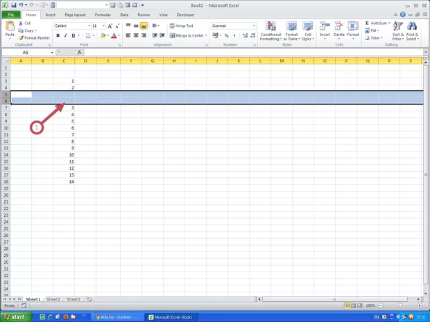This screenshot has width=430, height=322.
Task: Click the Conditional Formatting icon
Action: click(270, 26)
